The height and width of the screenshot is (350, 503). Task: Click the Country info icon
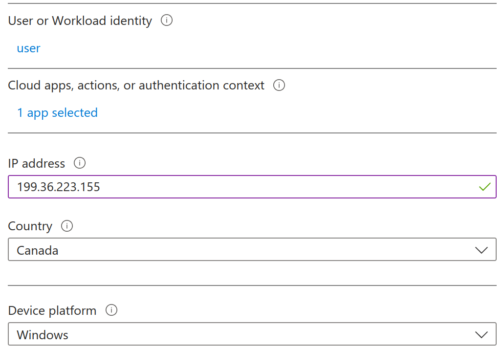coord(66,226)
